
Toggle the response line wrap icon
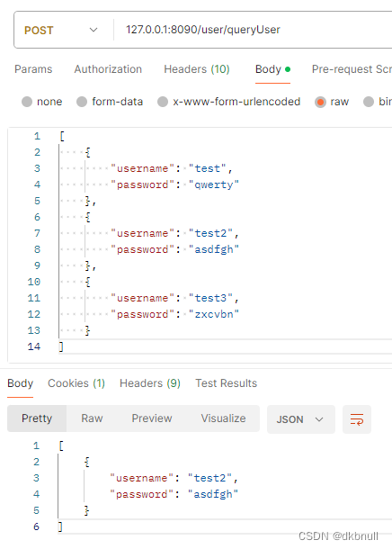pos(357,419)
